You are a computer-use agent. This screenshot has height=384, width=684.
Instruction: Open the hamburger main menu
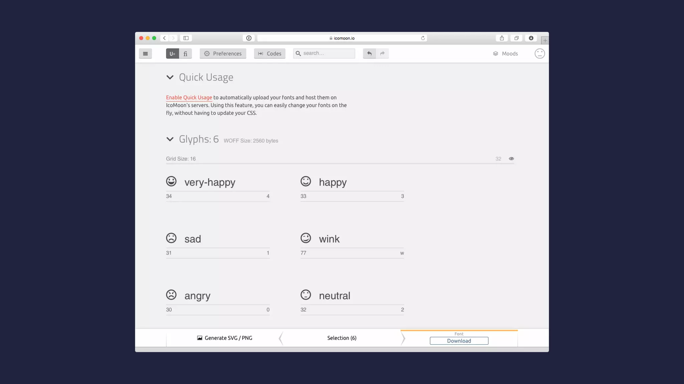[x=145, y=54]
